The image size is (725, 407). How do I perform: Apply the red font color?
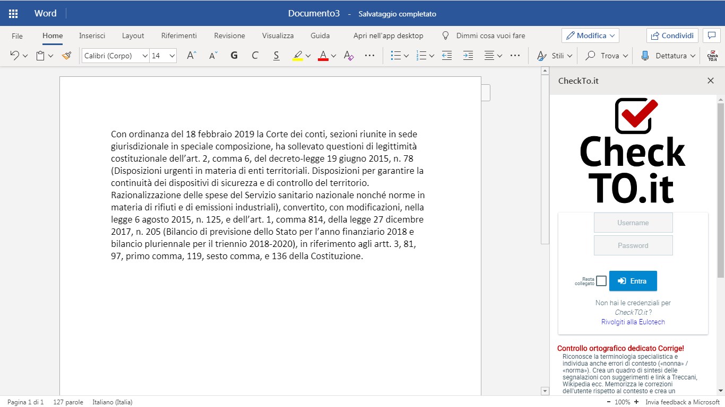323,56
